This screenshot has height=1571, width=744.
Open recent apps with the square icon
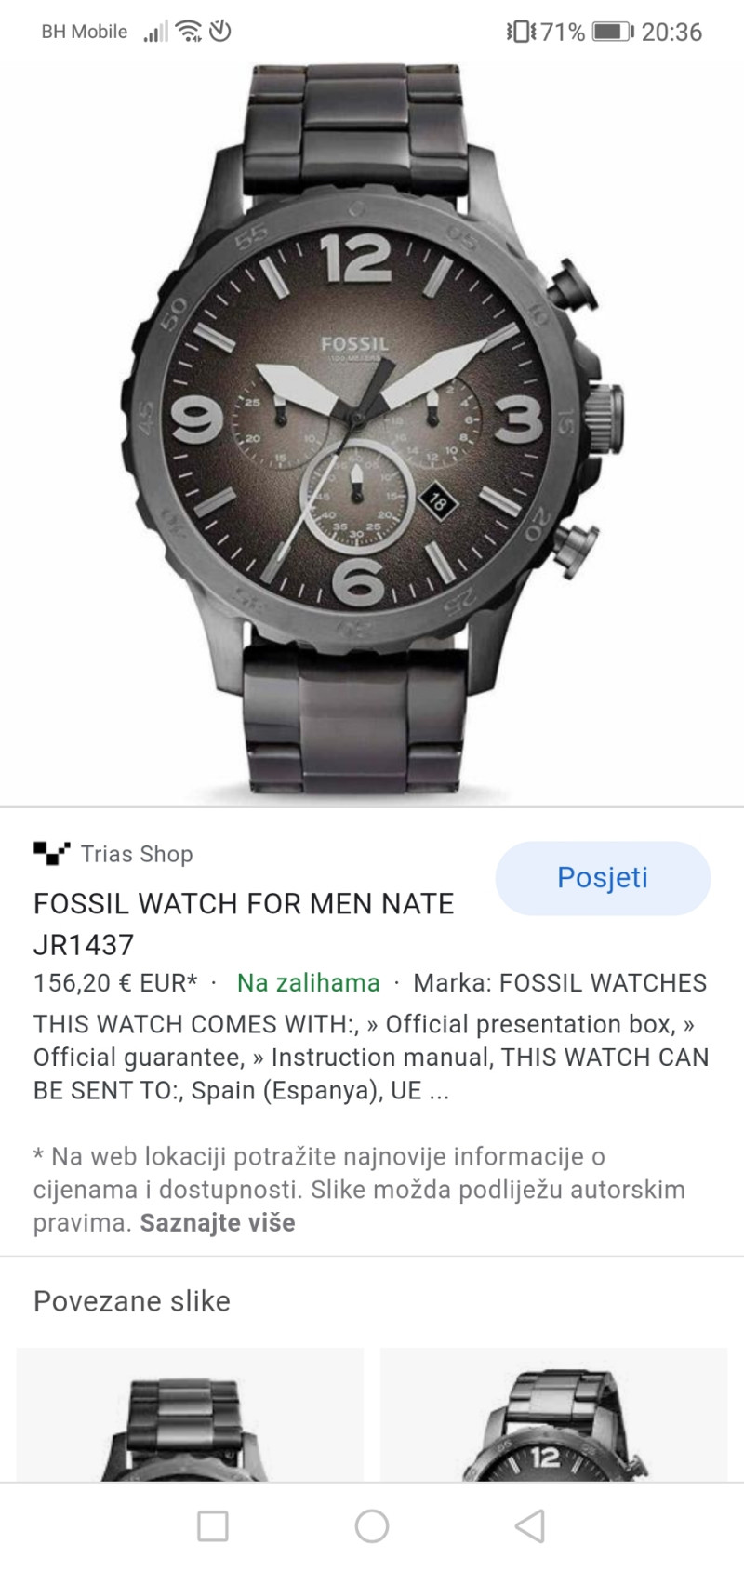213,1526
